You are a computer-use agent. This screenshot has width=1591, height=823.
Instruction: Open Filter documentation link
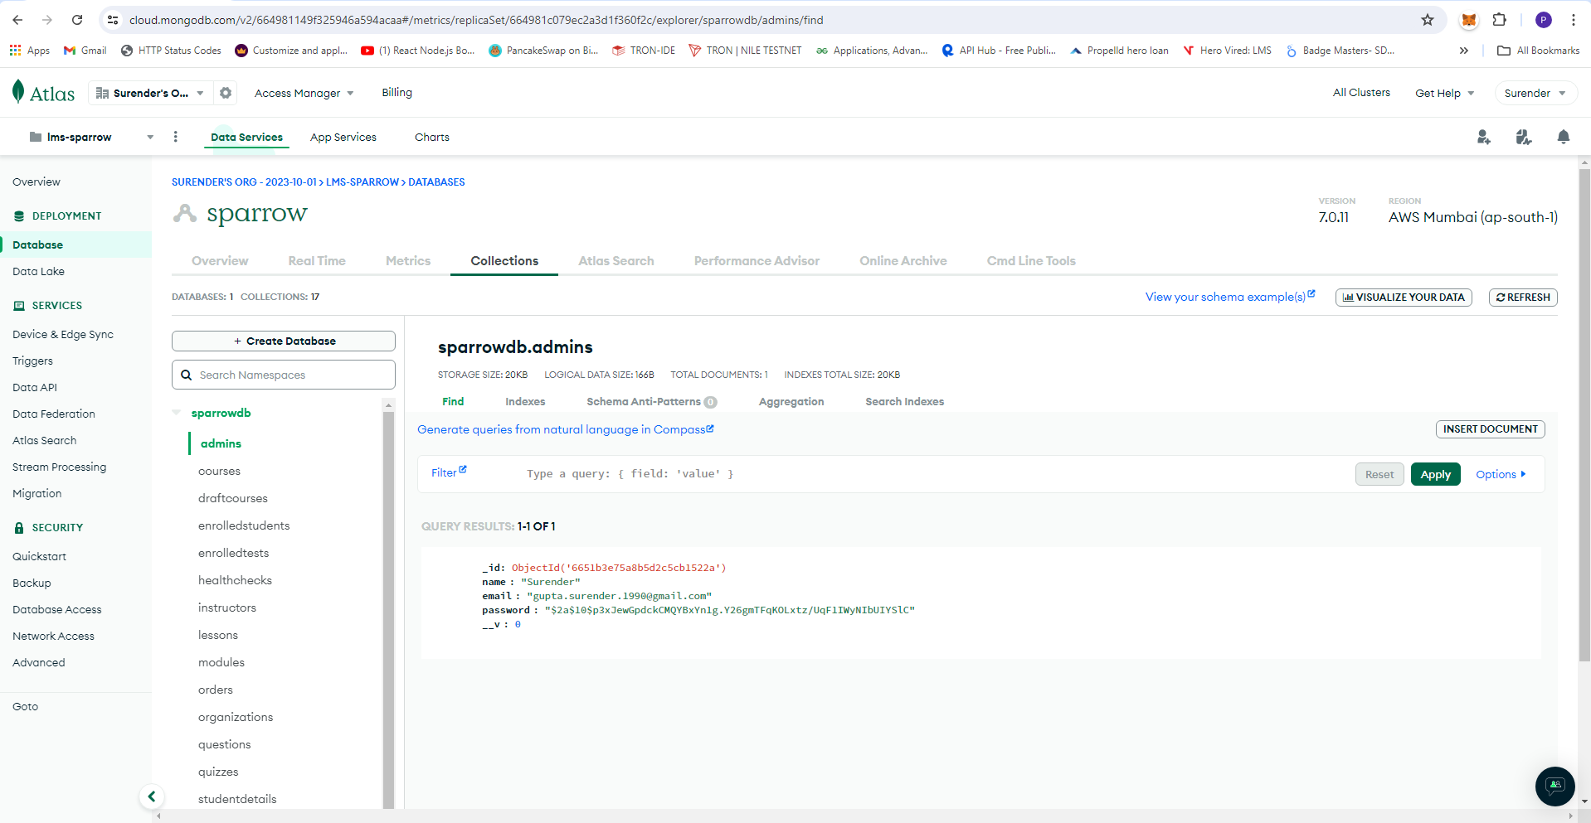(x=449, y=472)
